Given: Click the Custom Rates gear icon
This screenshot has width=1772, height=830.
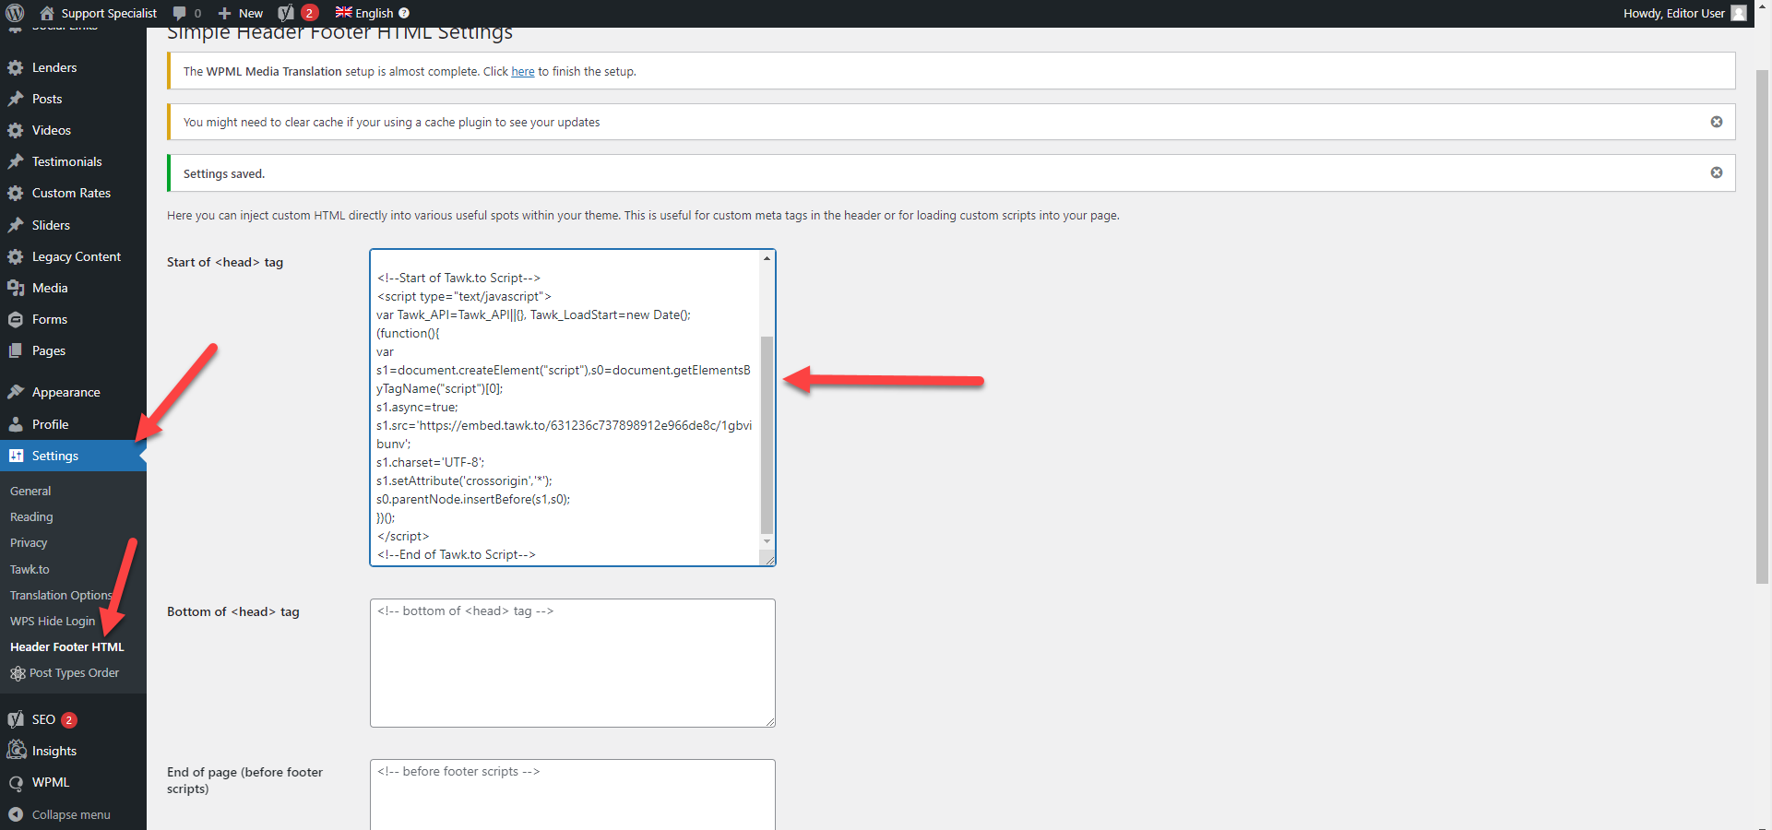Looking at the screenshot, I should 16,193.
